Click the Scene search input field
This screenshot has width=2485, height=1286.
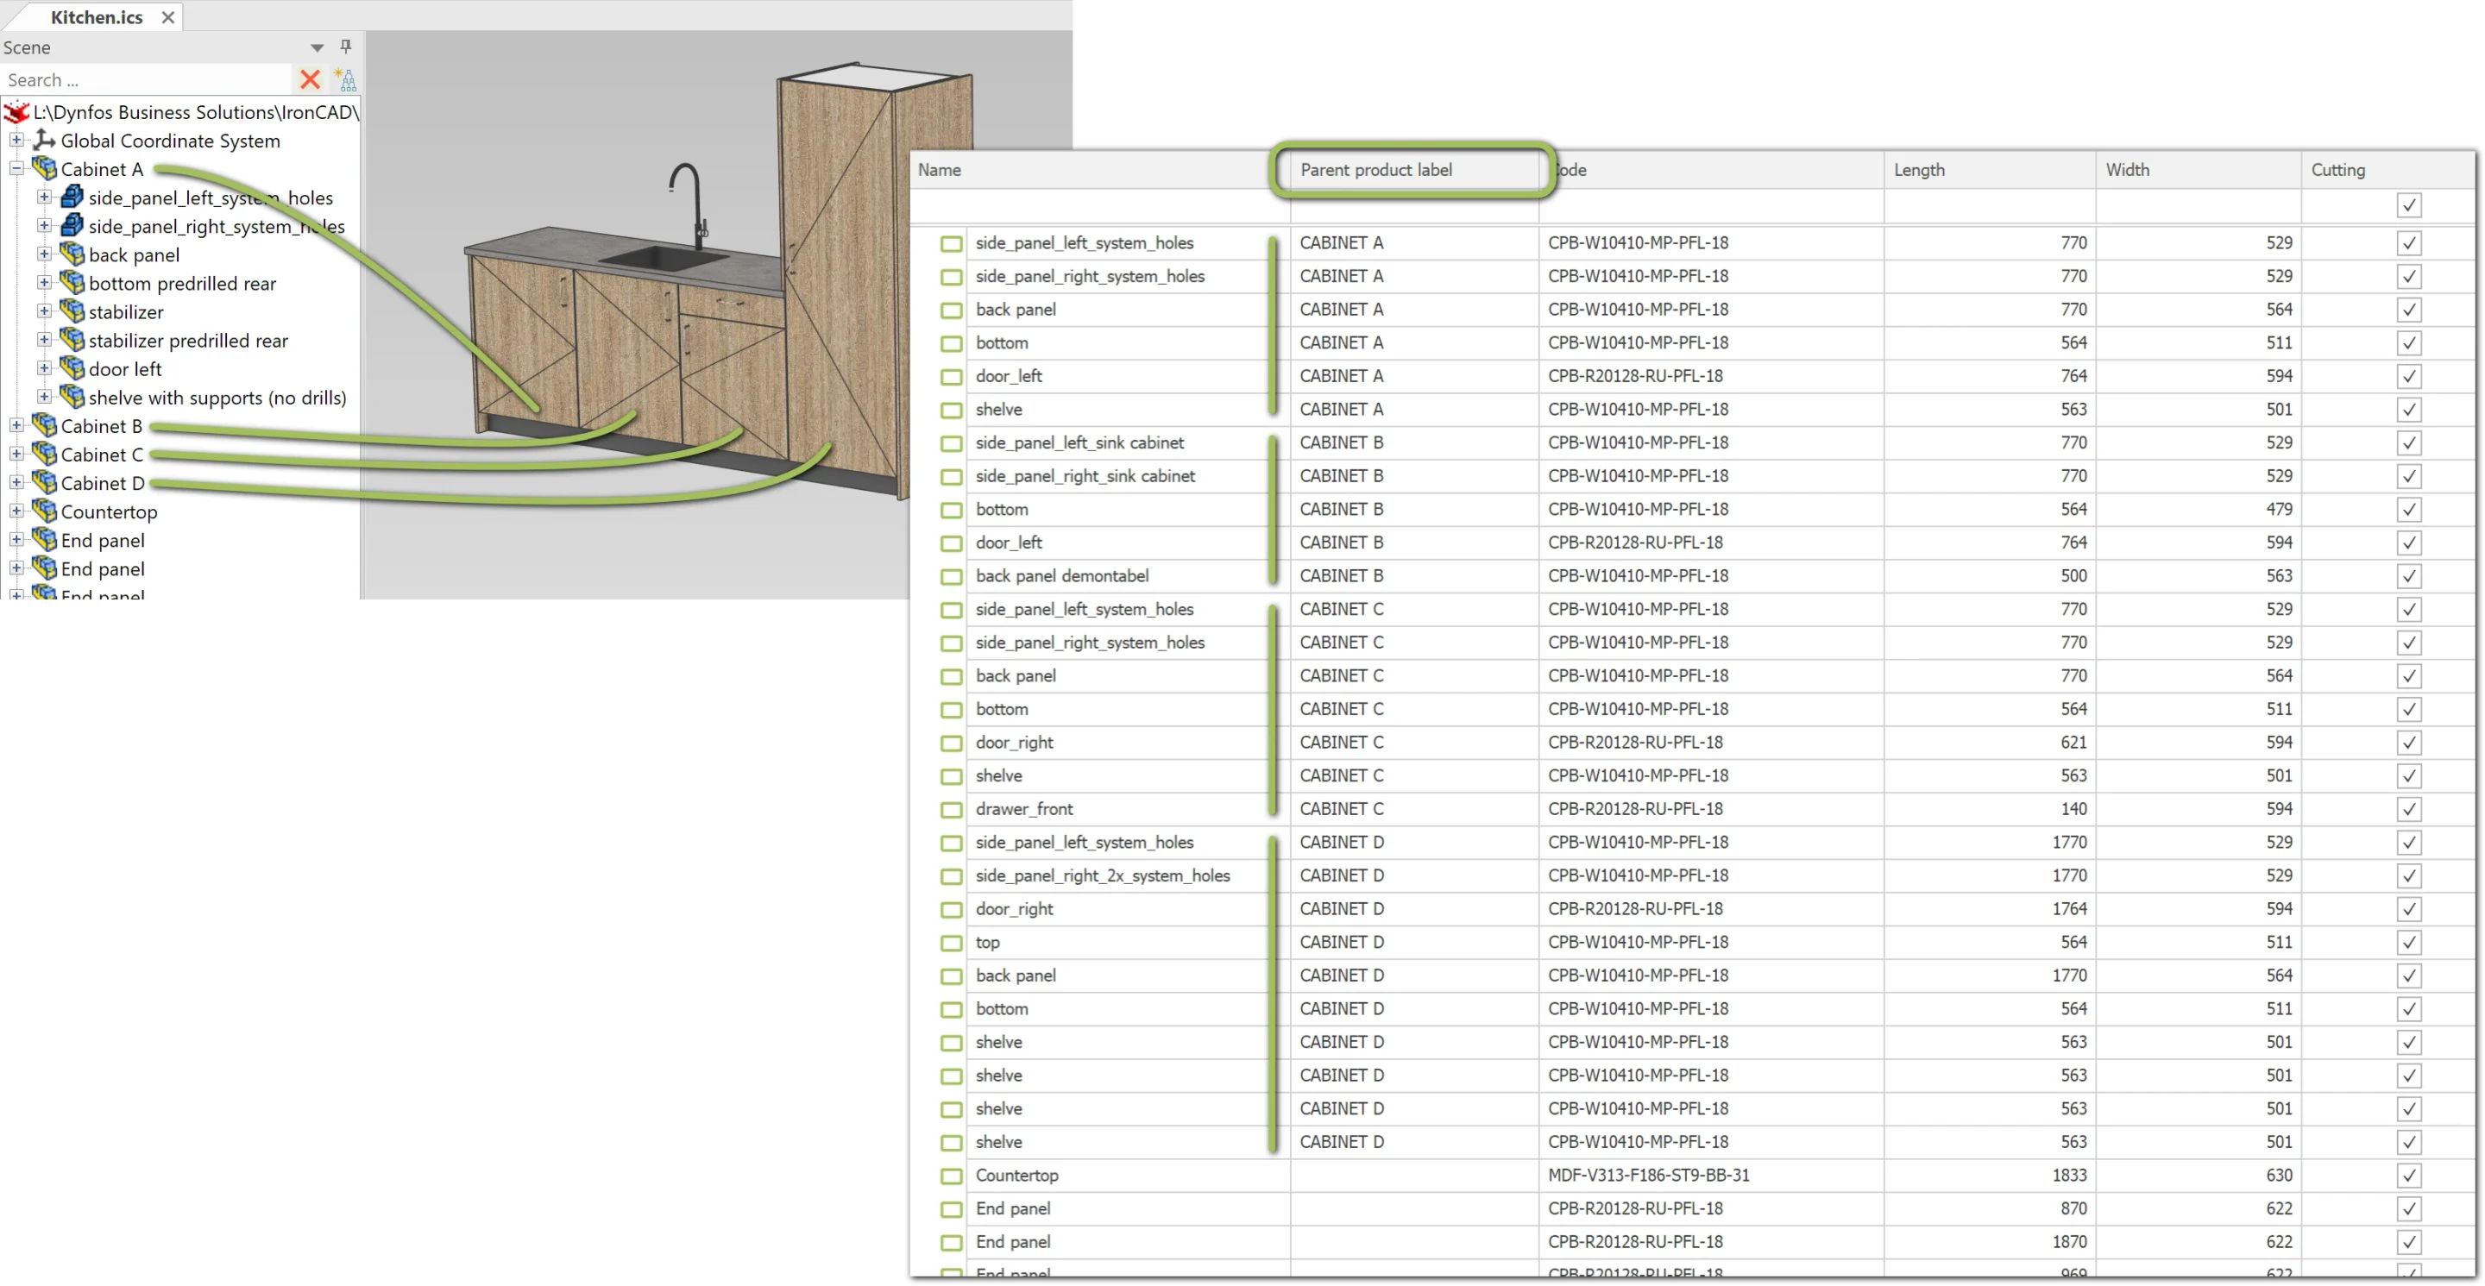[x=145, y=80]
